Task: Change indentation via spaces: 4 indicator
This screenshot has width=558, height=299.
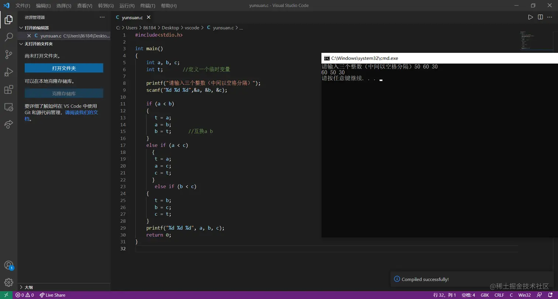Action: point(468,295)
